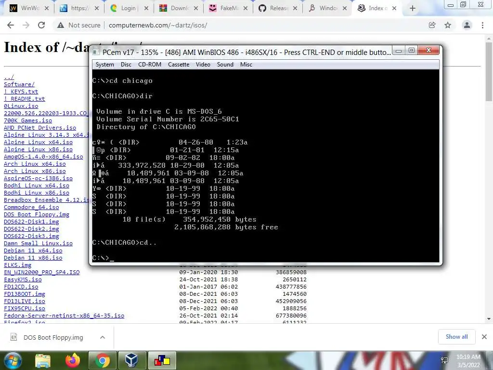This screenshot has width=493, height=370.
Task: Close the Login tab
Action: [146, 8]
